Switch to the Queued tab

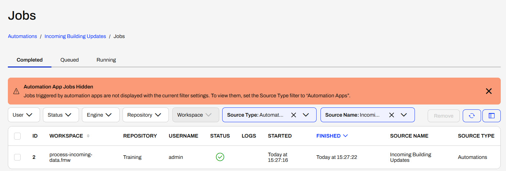coord(69,60)
